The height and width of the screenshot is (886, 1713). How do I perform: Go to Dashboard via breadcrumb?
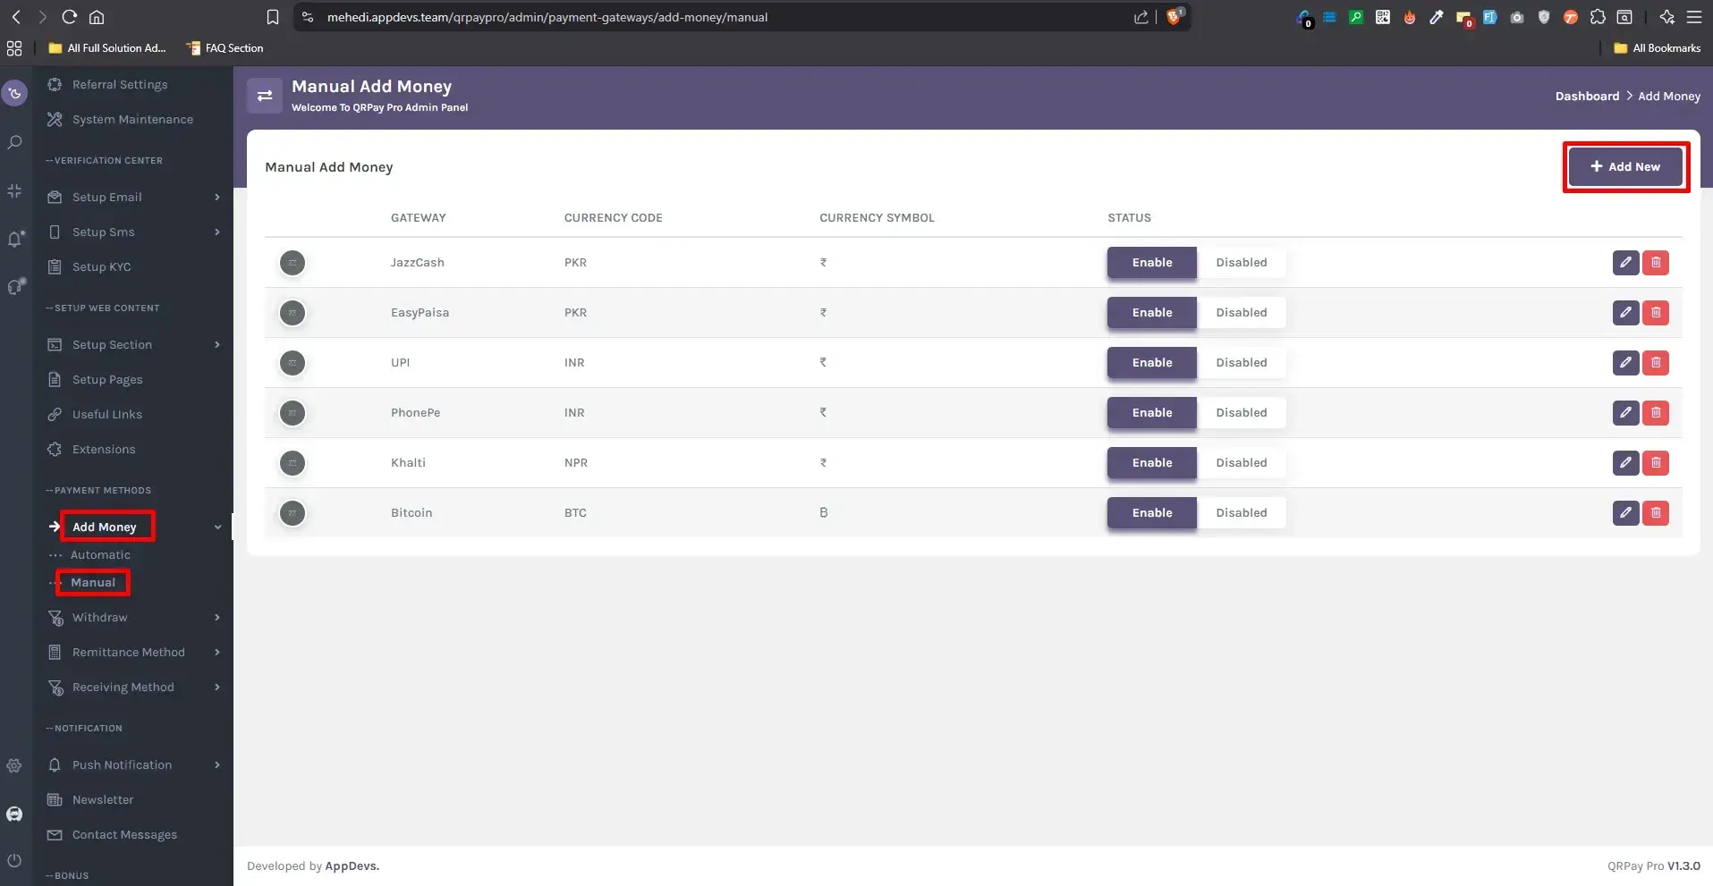click(1587, 97)
